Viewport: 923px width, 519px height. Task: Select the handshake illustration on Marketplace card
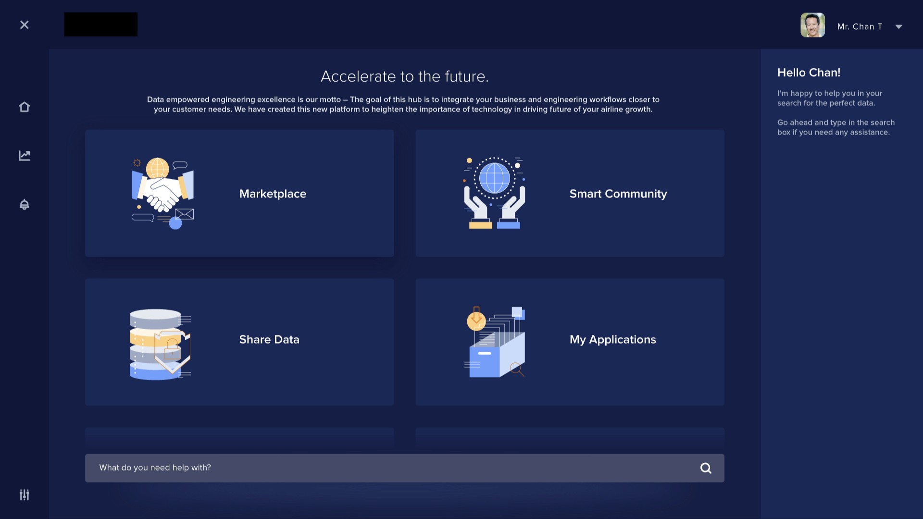click(162, 192)
